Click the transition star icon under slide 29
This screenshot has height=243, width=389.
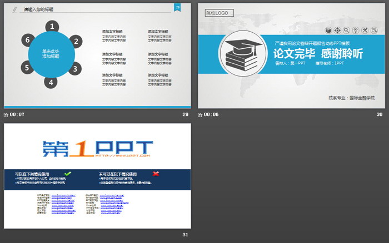(6, 115)
